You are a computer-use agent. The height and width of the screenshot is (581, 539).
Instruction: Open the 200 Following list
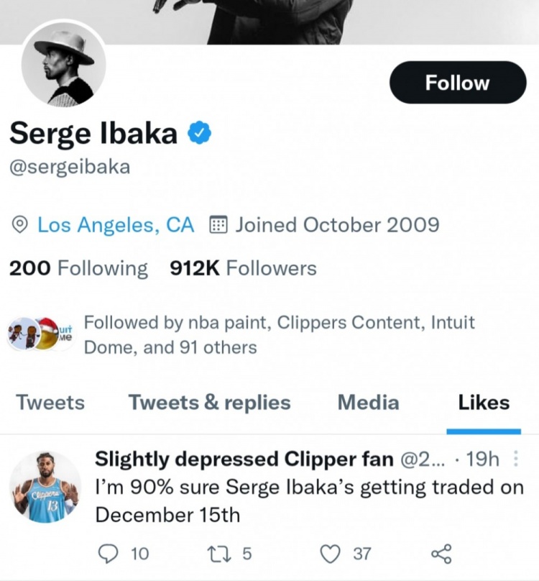(x=78, y=268)
